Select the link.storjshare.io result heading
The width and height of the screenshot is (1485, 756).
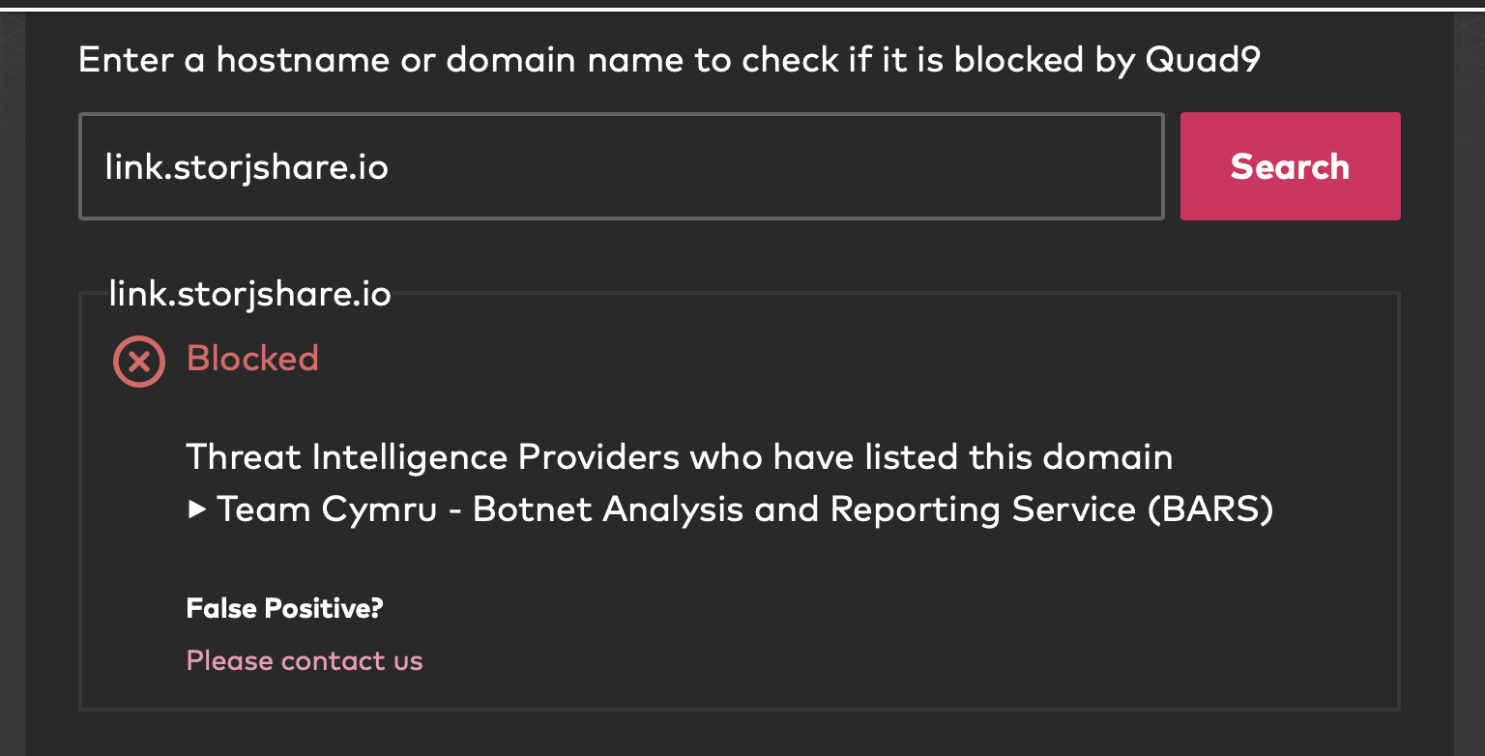pos(249,293)
